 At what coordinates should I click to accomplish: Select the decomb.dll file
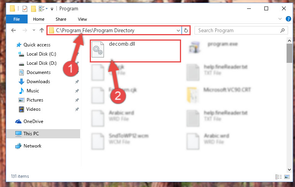(135, 51)
